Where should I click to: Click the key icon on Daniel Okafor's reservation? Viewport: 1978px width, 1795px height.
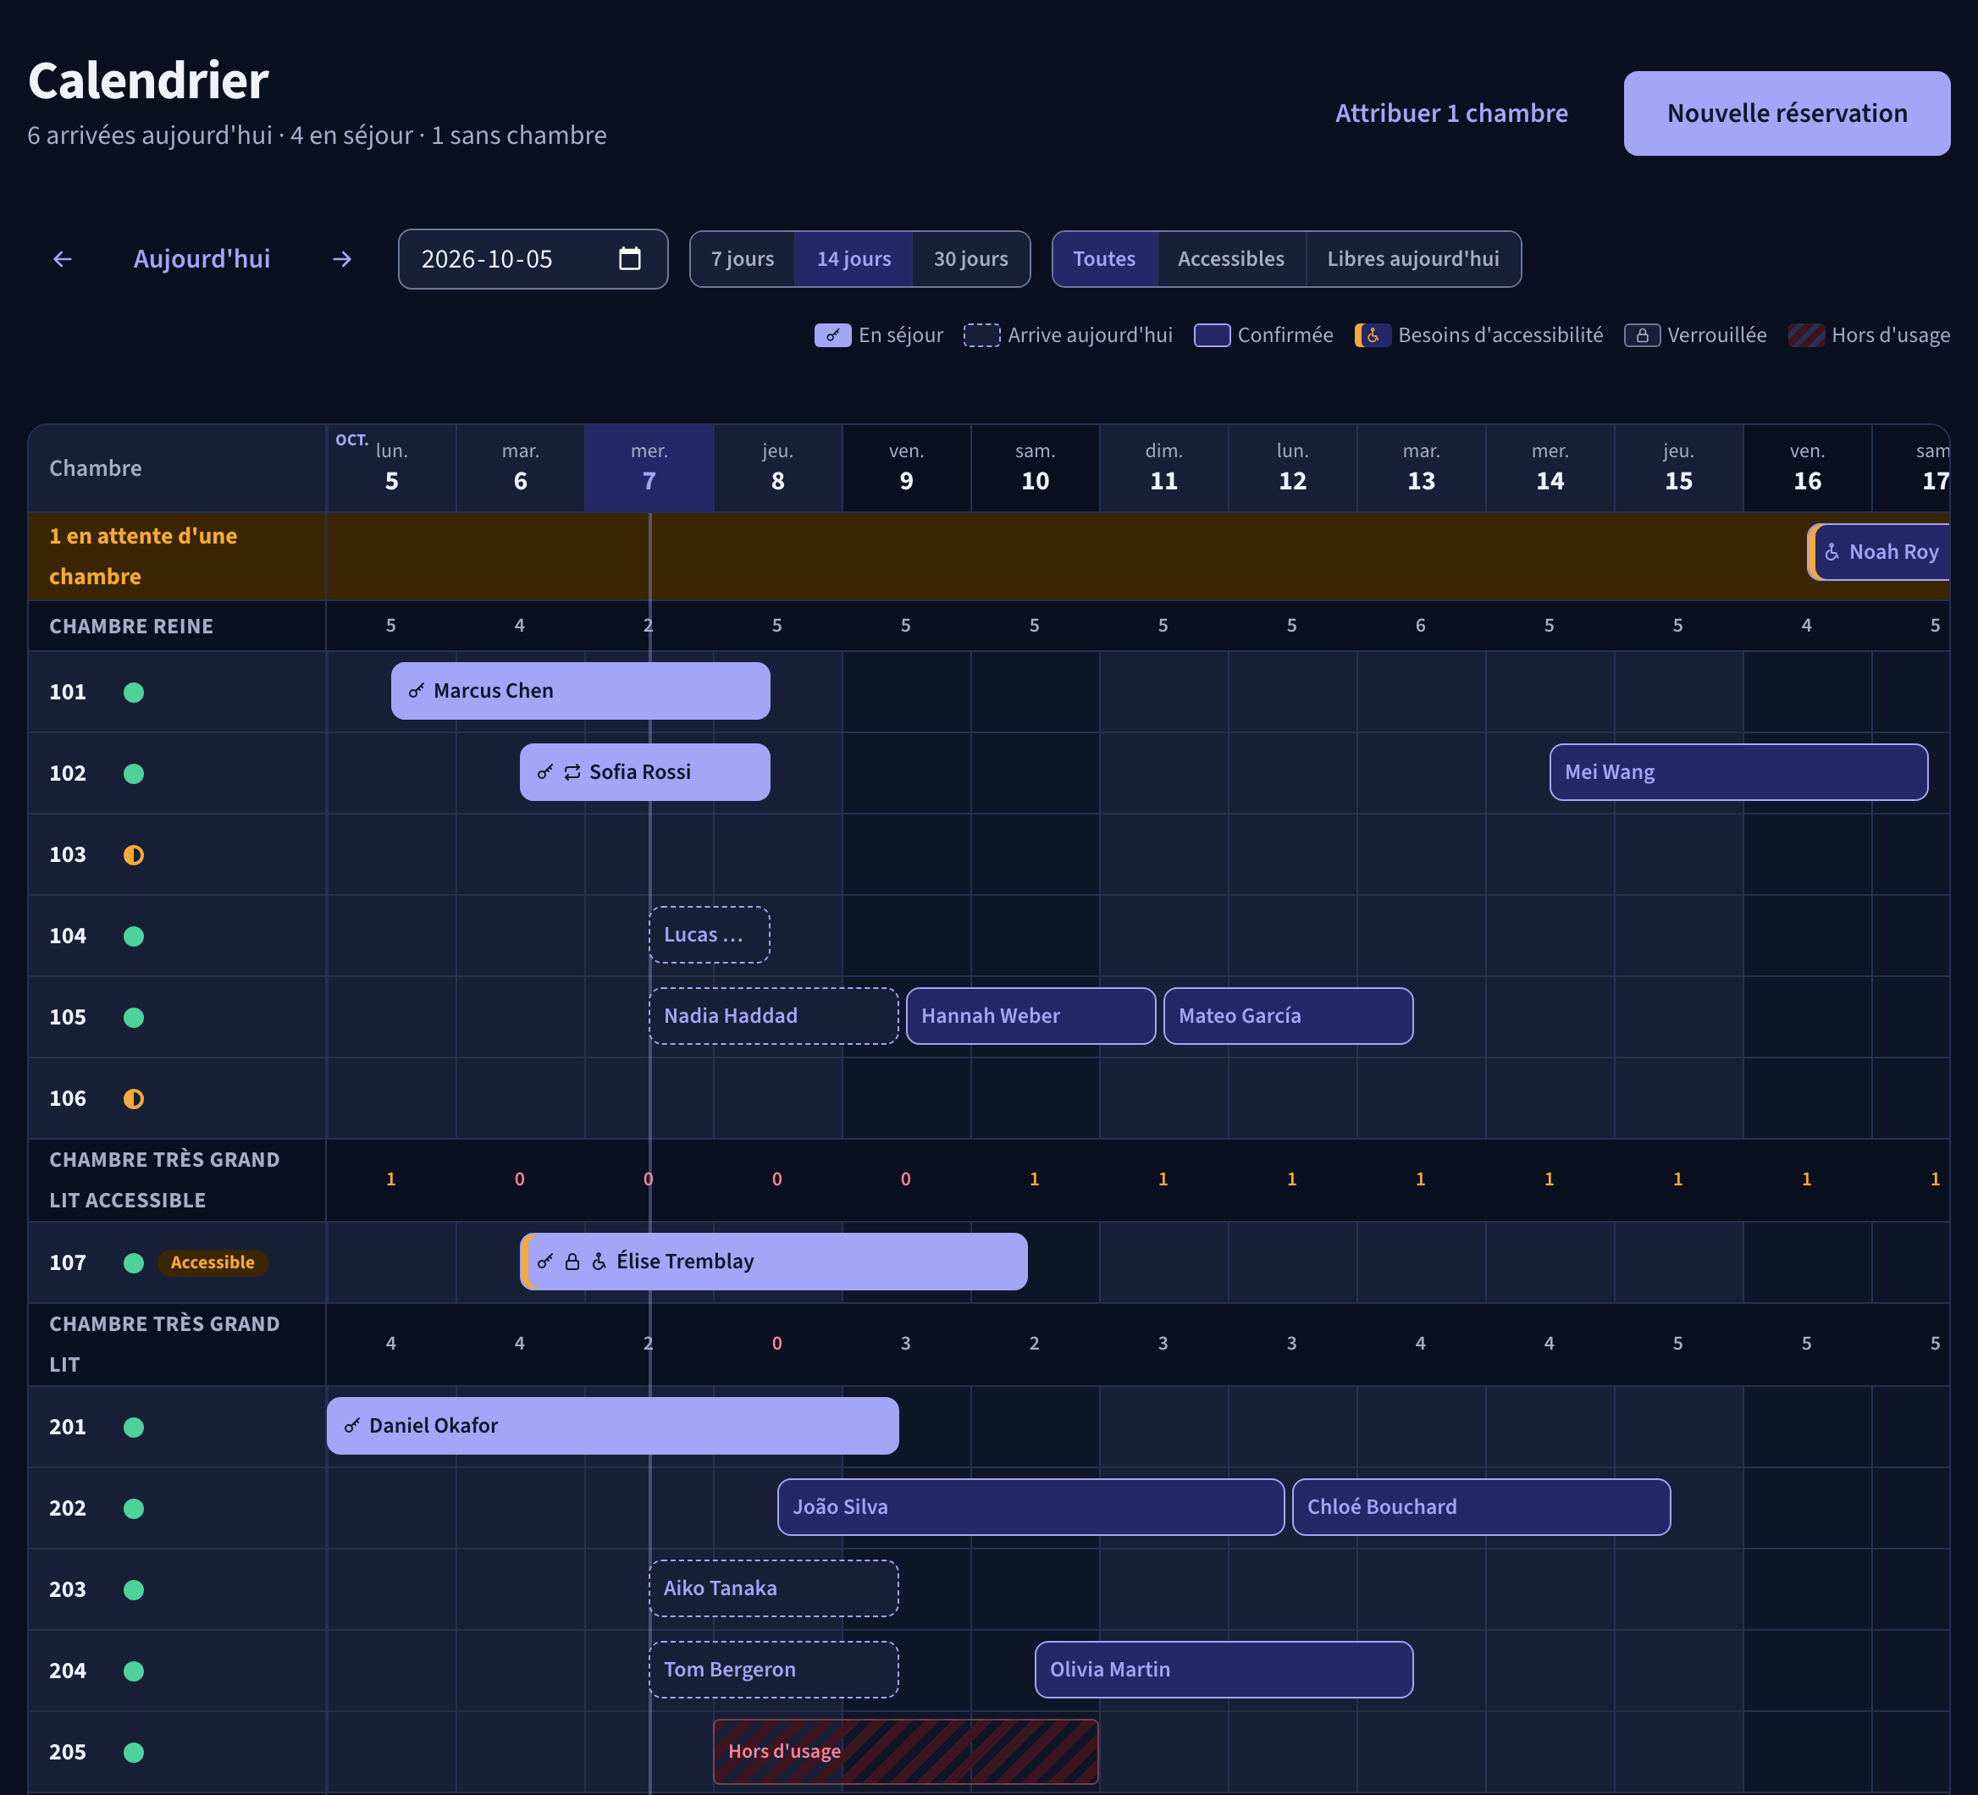[352, 1425]
